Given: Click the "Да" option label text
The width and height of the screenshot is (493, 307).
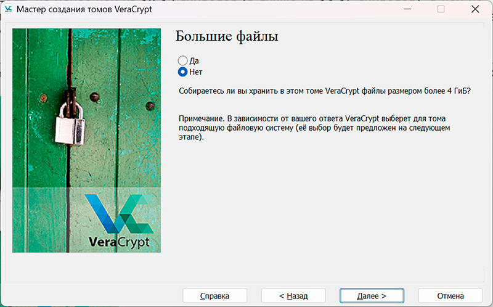Looking at the screenshot, I should coord(194,60).
